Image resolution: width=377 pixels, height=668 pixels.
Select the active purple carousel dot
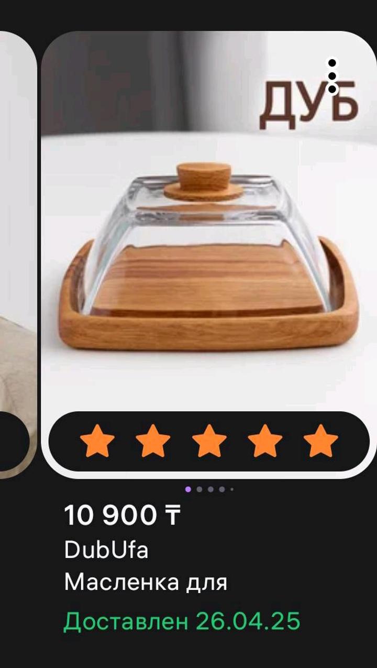(188, 489)
